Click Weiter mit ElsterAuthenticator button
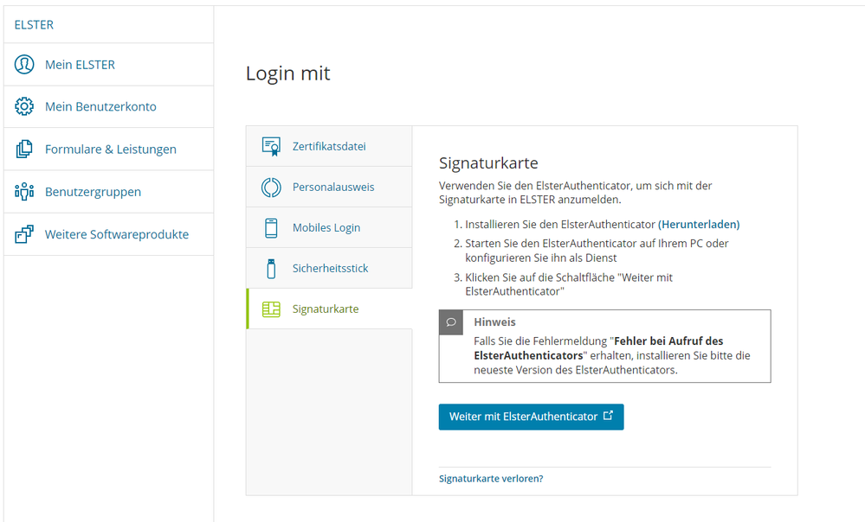Screen dimensions: 865x522 click(x=532, y=417)
